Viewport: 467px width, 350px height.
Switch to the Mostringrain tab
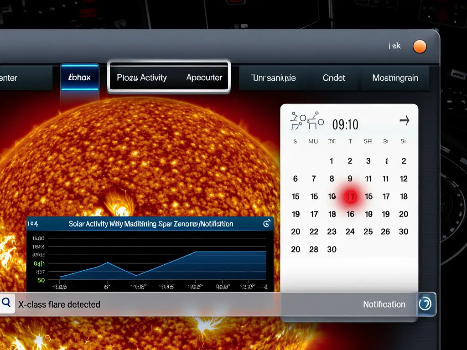(395, 78)
